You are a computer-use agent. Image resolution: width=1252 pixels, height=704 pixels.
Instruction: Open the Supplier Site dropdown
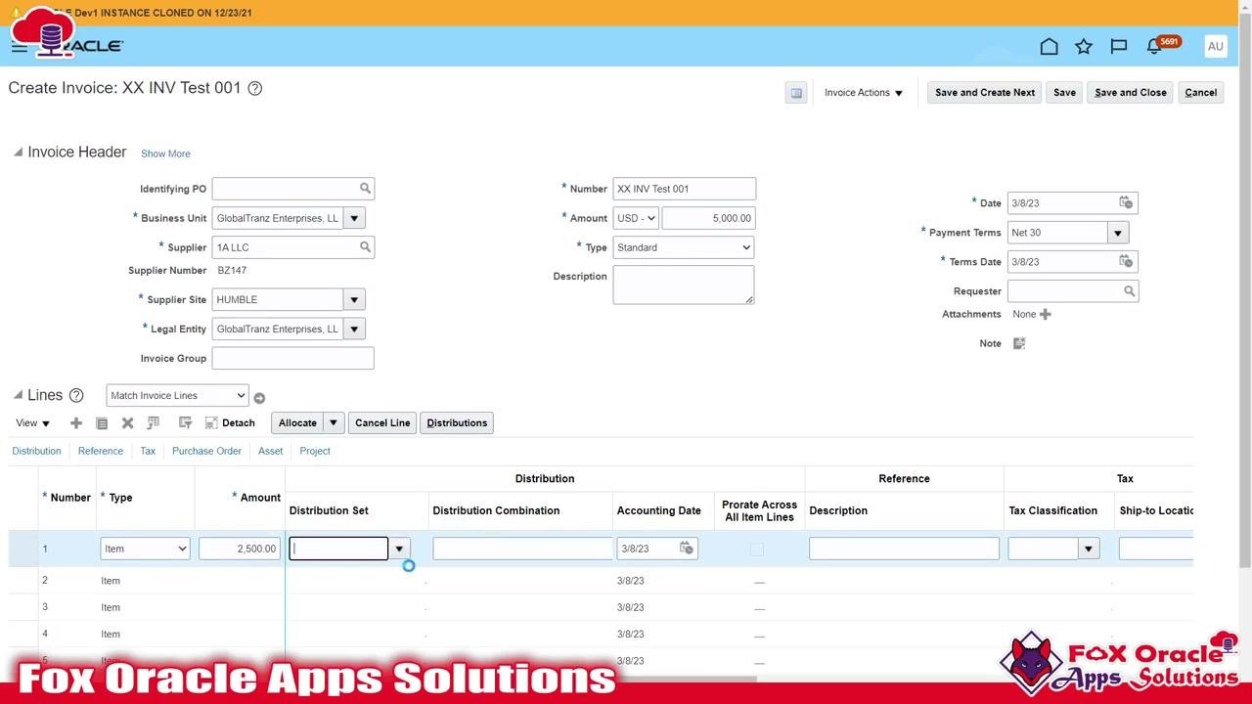point(355,299)
